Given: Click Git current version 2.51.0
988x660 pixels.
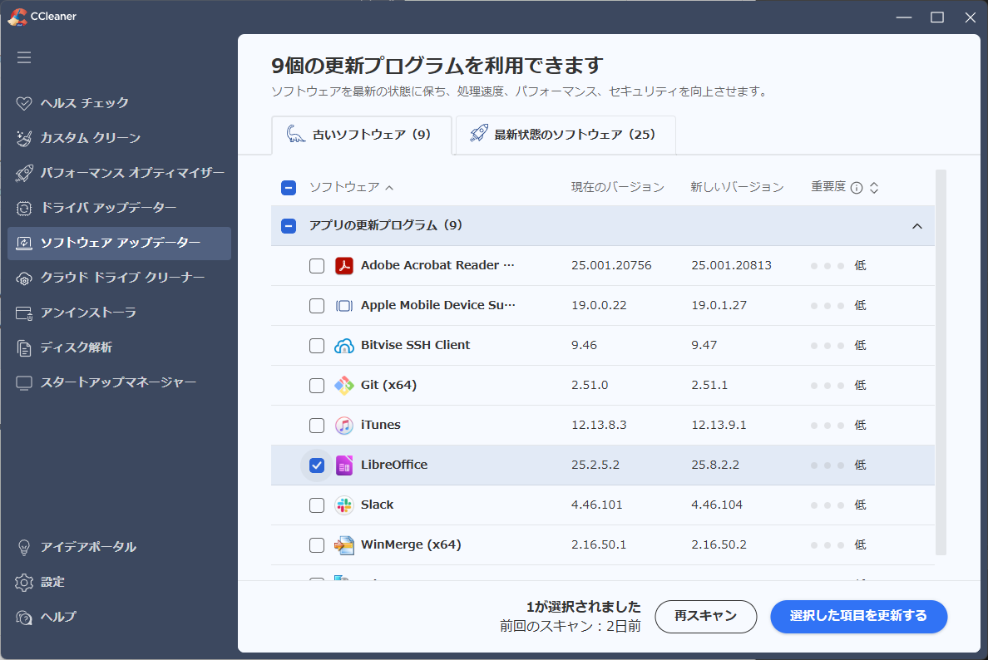Looking at the screenshot, I should [590, 386].
